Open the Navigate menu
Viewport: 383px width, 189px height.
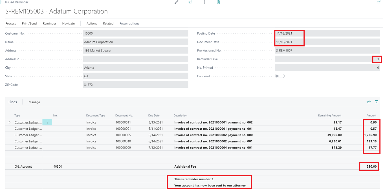pyautogui.click(x=69, y=24)
